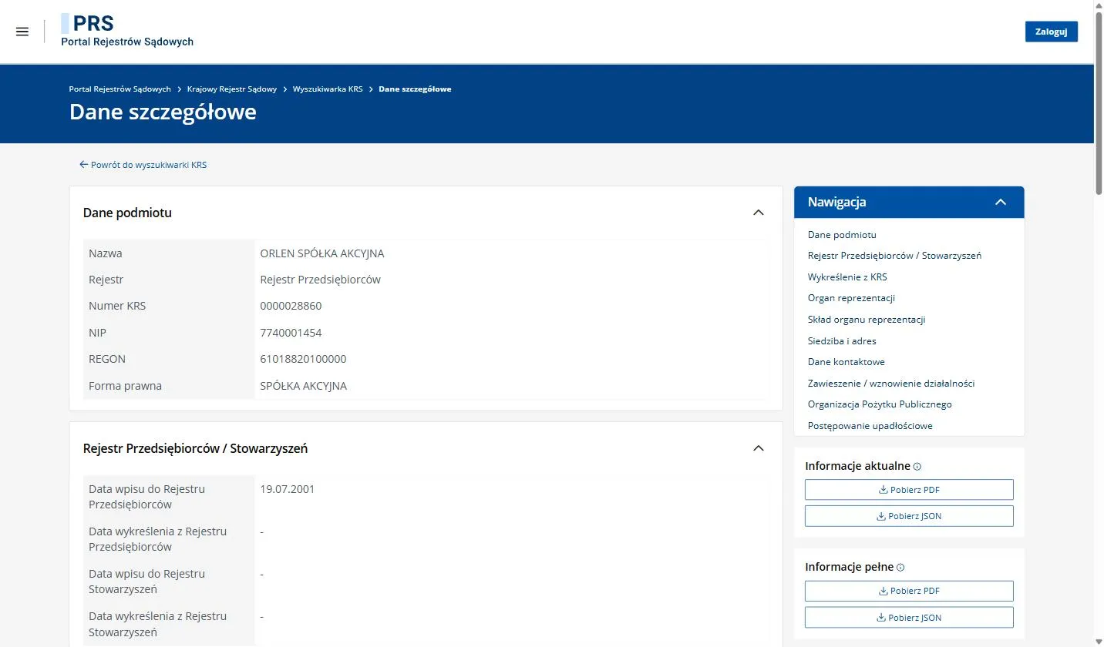
Task: Click the Dane szczegółowe breadcrumb item
Action: tap(415, 89)
